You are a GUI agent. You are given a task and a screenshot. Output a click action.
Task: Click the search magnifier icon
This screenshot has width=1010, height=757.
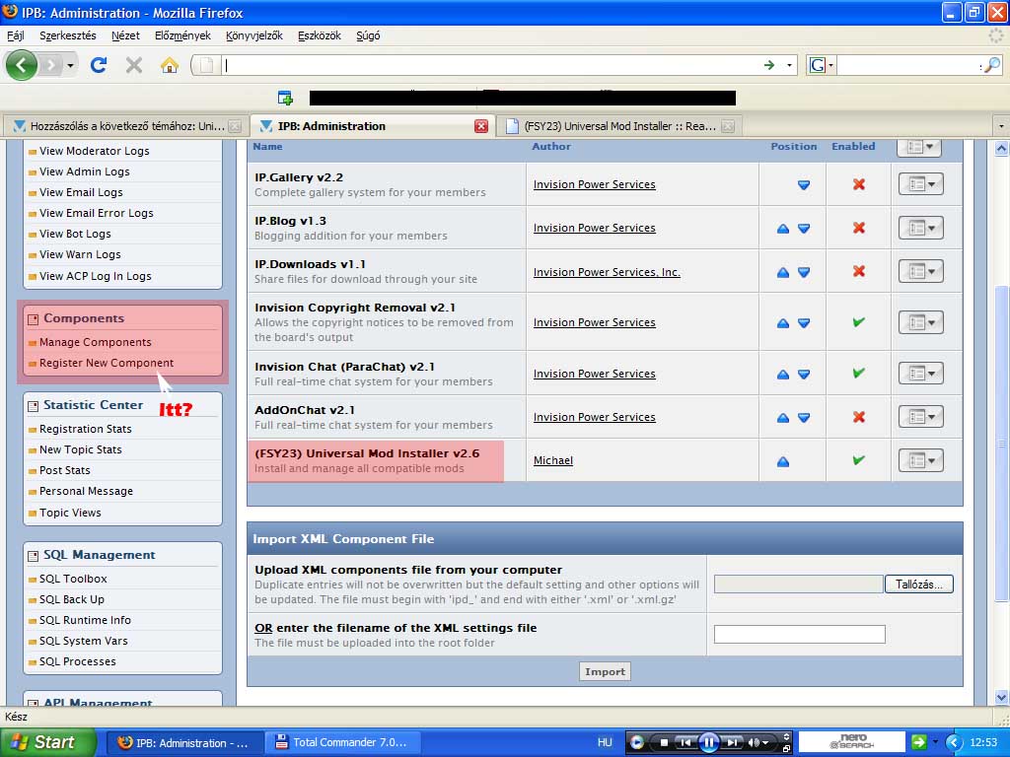pos(992,65)
